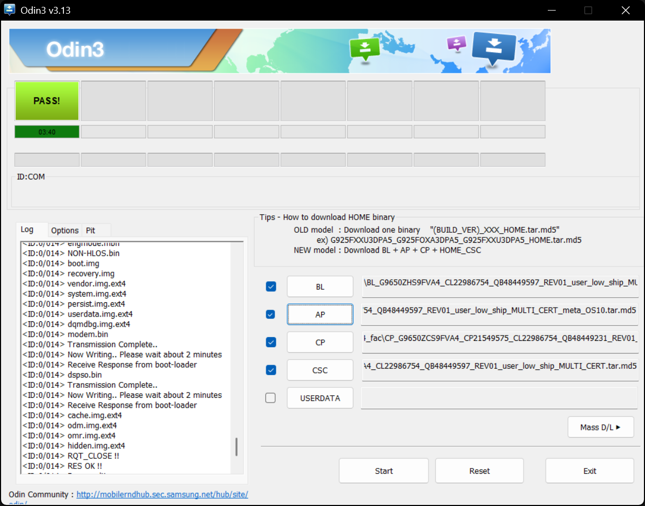
Task: Click the Reset button
Action: pos(479,471)
